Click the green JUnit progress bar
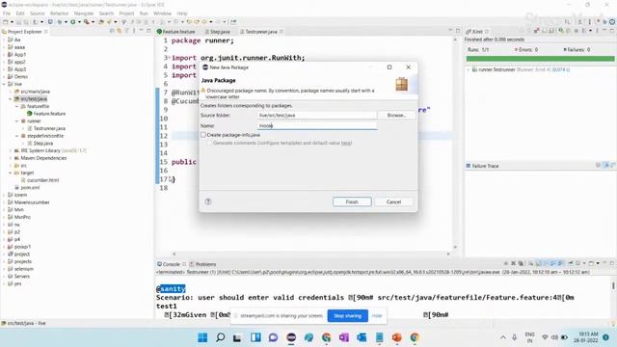Viewport: 617px width, 347px height. (540, 59)
